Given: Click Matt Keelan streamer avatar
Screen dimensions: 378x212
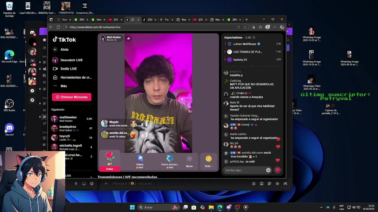Looking at the screenshot, I should pyautogui.click(x=103, y=39).
